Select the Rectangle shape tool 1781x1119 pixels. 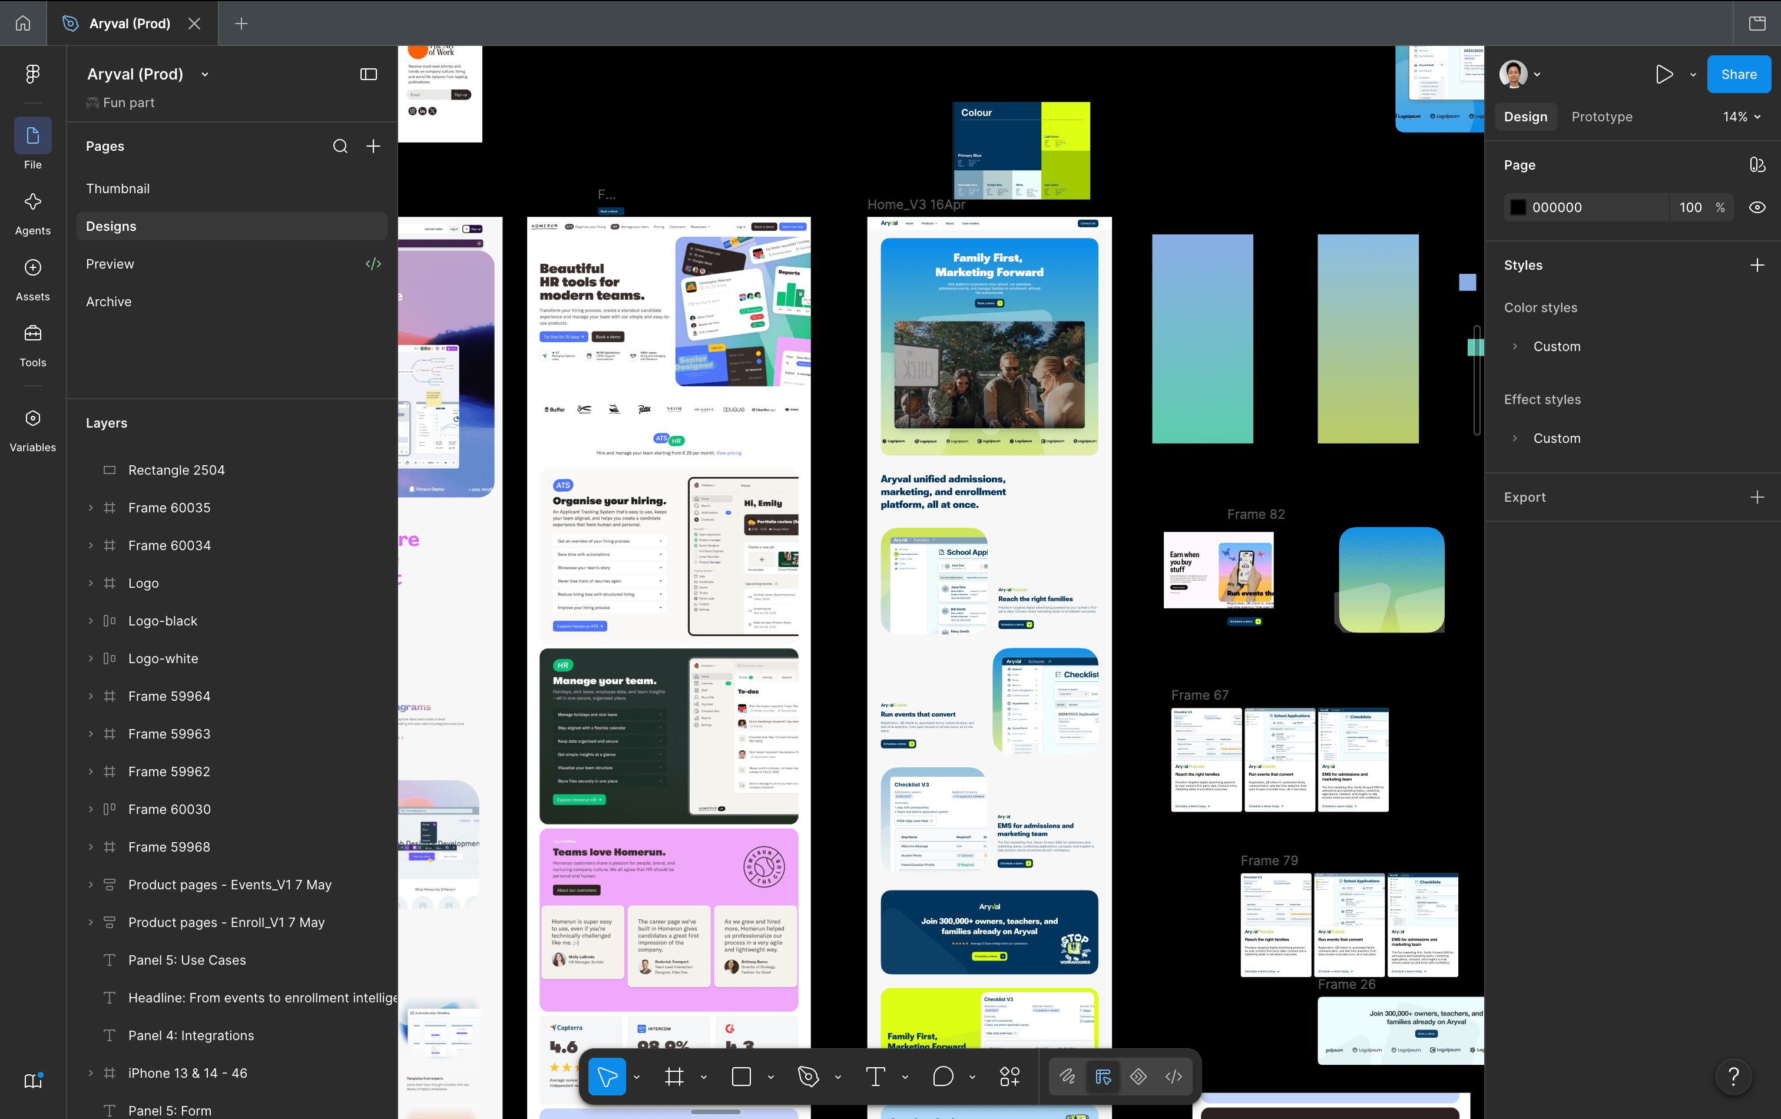click(x=741, y=1076)
